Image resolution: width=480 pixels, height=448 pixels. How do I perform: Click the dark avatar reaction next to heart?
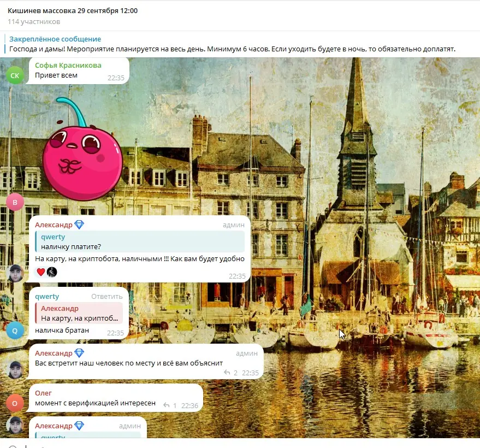pyautogui.click(x=52, y=272)
